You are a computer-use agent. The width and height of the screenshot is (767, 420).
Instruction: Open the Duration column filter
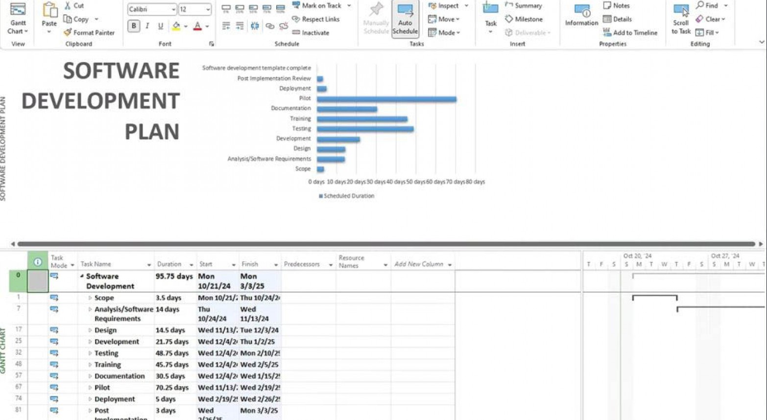(191, 265)
